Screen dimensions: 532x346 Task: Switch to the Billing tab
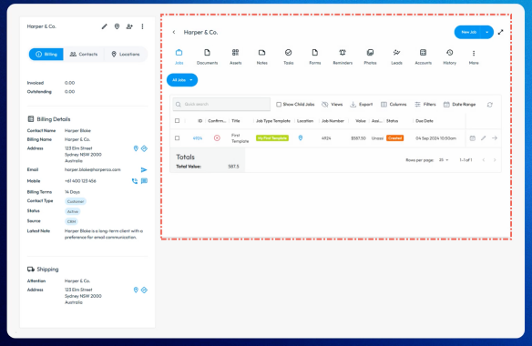click(46, 55)
